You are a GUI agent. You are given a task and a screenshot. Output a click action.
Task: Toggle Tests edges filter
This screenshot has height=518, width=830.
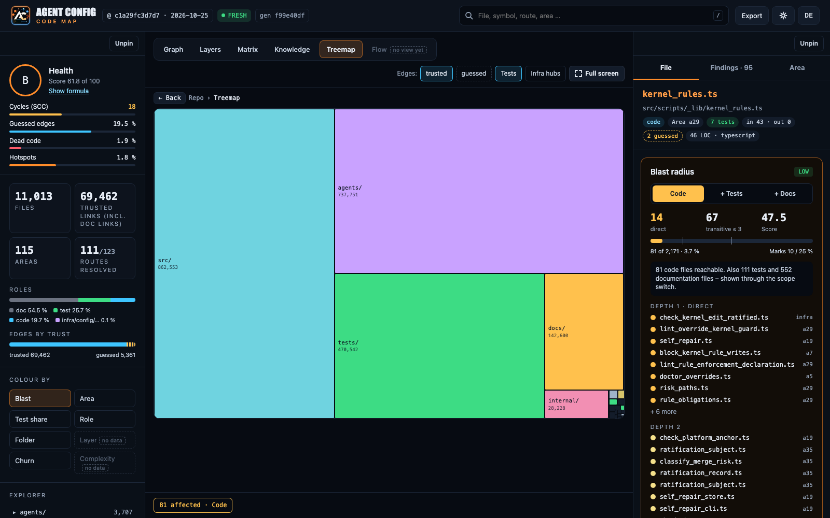[508, 74]
